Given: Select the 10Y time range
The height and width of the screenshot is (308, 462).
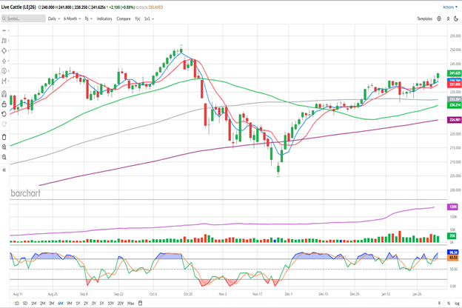Looking at the screenshot, I should click(x=110, y=303).
